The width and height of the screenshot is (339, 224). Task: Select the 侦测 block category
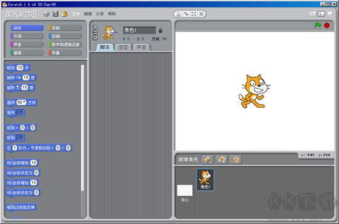[65, 36]
